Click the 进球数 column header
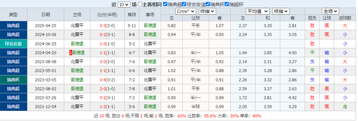358x121 pixels. point(345,18)
